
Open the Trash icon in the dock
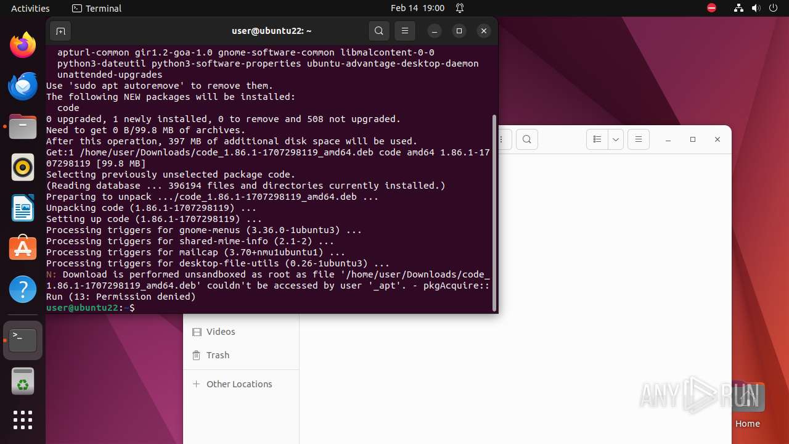pos(23,380)
